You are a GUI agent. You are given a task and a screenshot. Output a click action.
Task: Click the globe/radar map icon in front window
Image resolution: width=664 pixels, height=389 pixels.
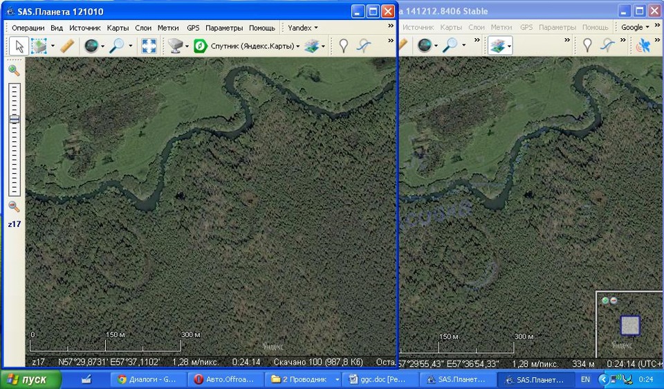[x=91, y=46]
